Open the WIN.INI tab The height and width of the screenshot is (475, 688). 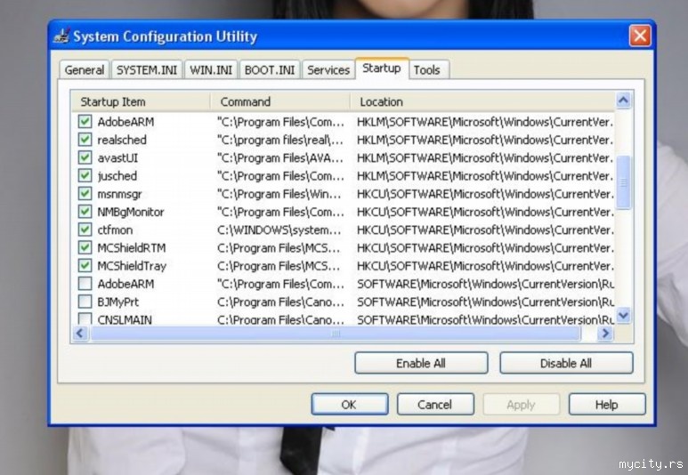[211, 69]
